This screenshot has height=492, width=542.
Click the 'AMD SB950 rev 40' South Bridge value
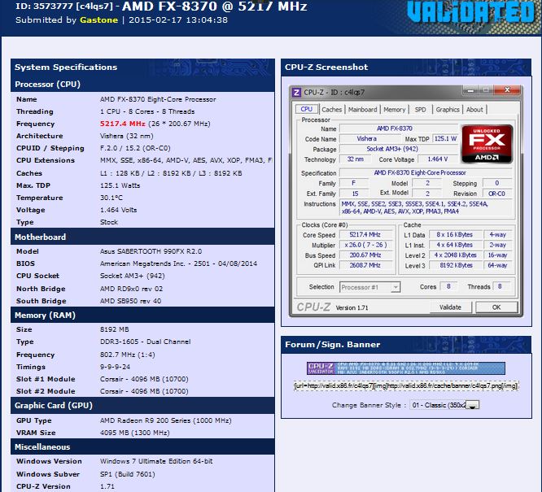point(131,301)
